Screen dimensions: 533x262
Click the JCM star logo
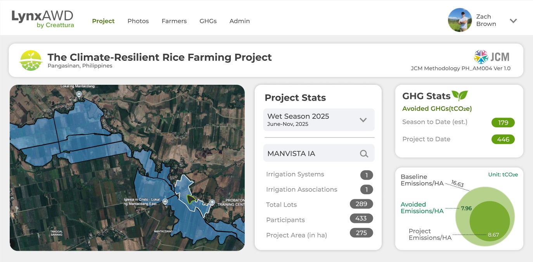coord(481,57)
